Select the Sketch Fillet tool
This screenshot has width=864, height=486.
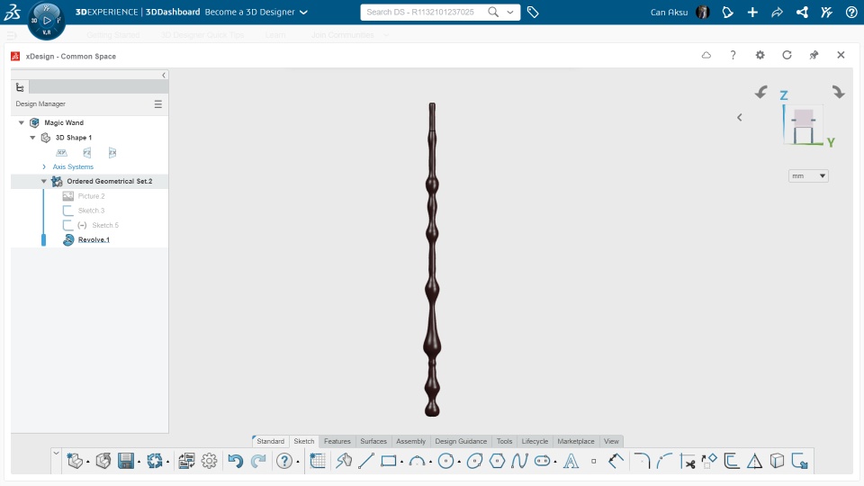tap(642, 461)
